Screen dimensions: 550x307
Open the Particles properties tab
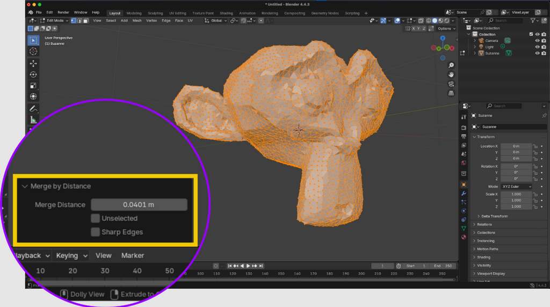tap(464, 202)
